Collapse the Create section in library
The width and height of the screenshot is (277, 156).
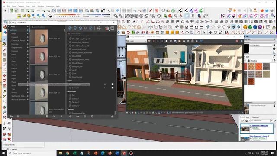pos(9,27)
